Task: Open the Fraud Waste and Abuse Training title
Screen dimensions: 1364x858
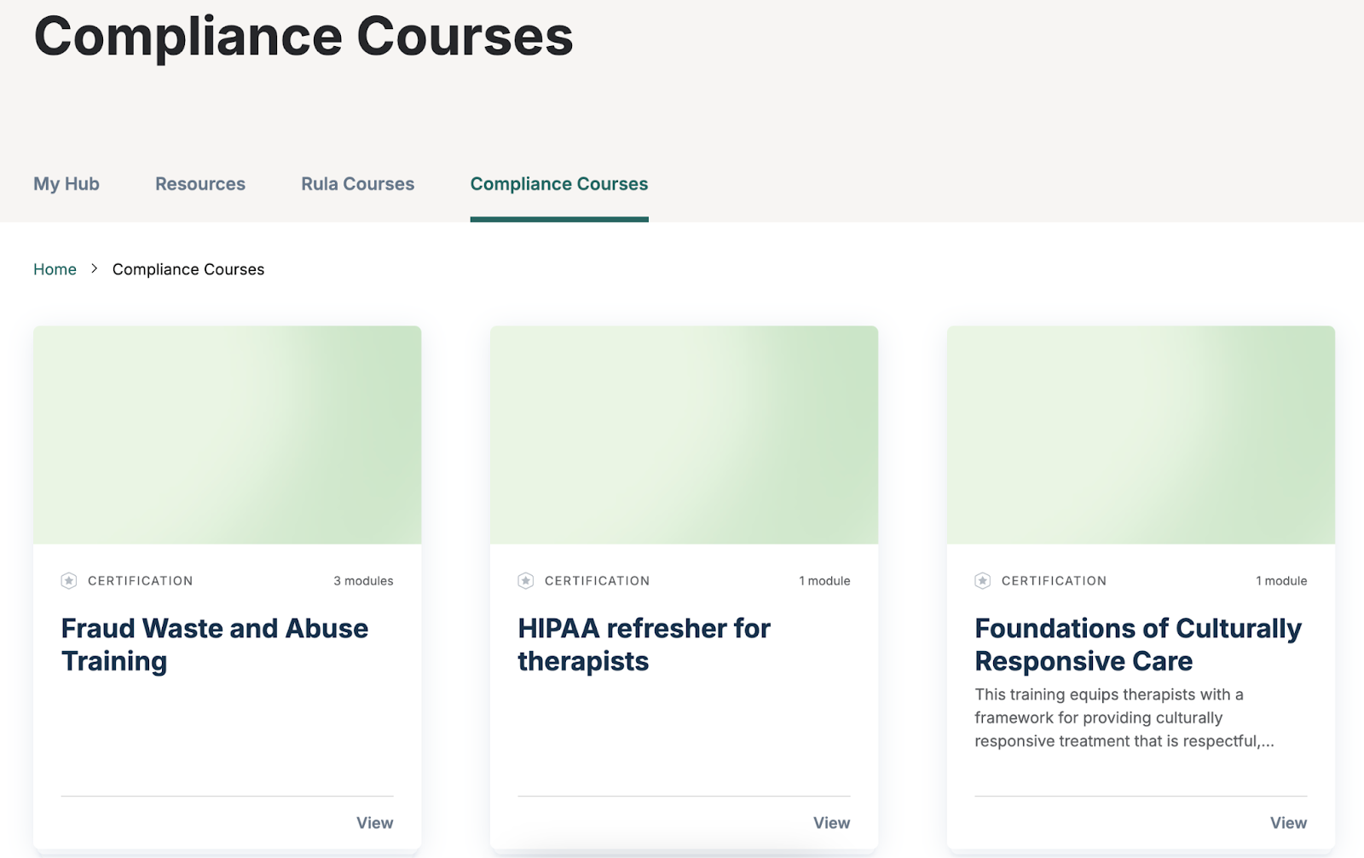Action: [215, 645]
